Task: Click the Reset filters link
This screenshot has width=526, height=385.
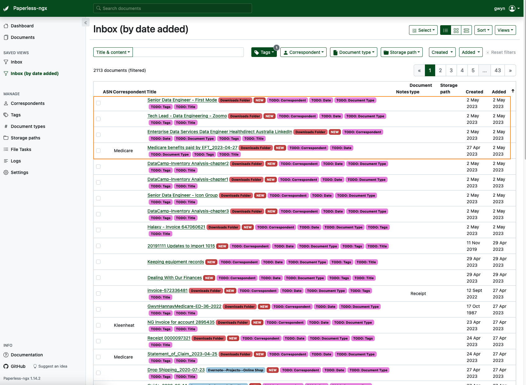Action: [x=503, y=52]
